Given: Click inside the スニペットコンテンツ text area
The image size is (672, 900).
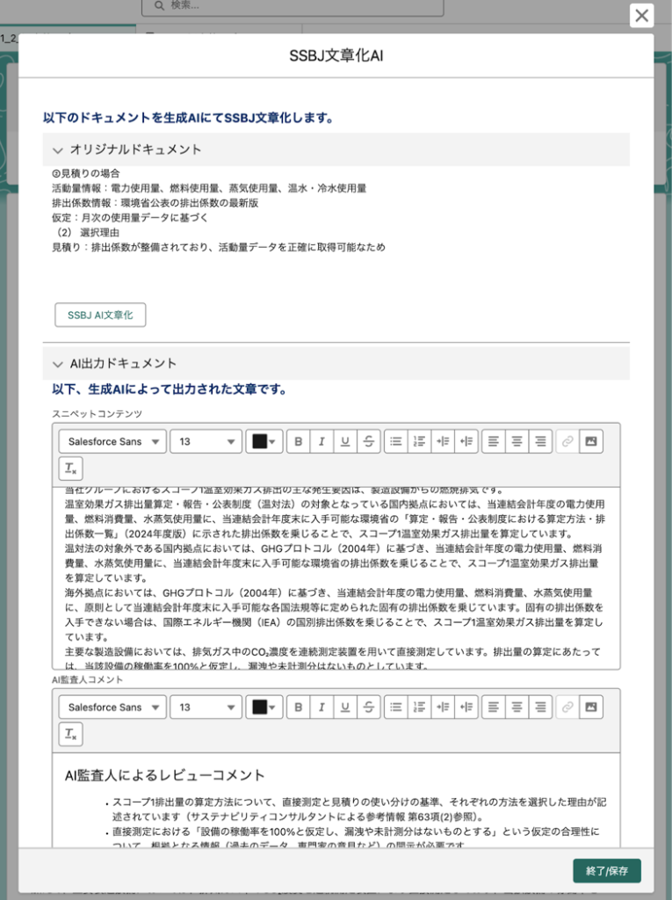Looking at the screenshot, I should point(336,578).
